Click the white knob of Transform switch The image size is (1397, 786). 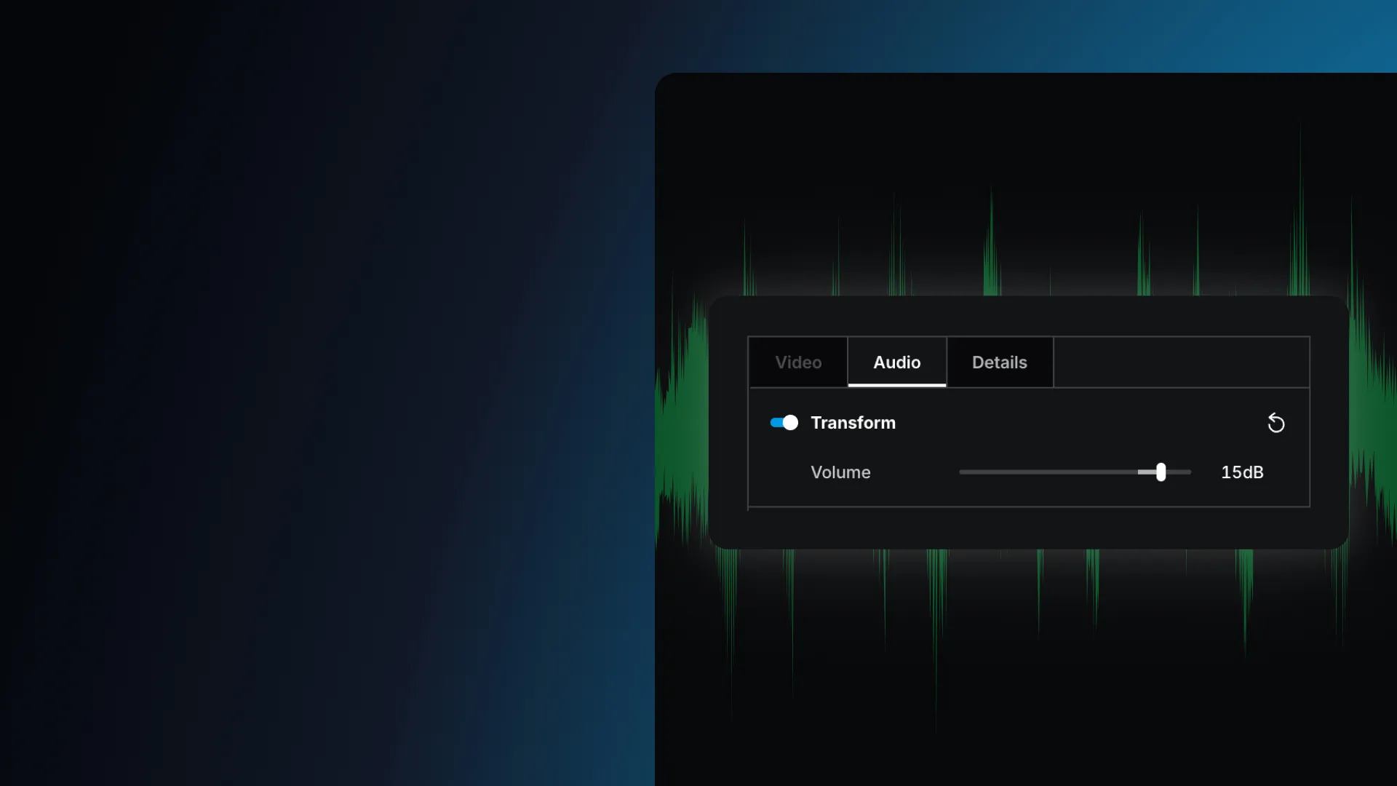coord(790,423)
